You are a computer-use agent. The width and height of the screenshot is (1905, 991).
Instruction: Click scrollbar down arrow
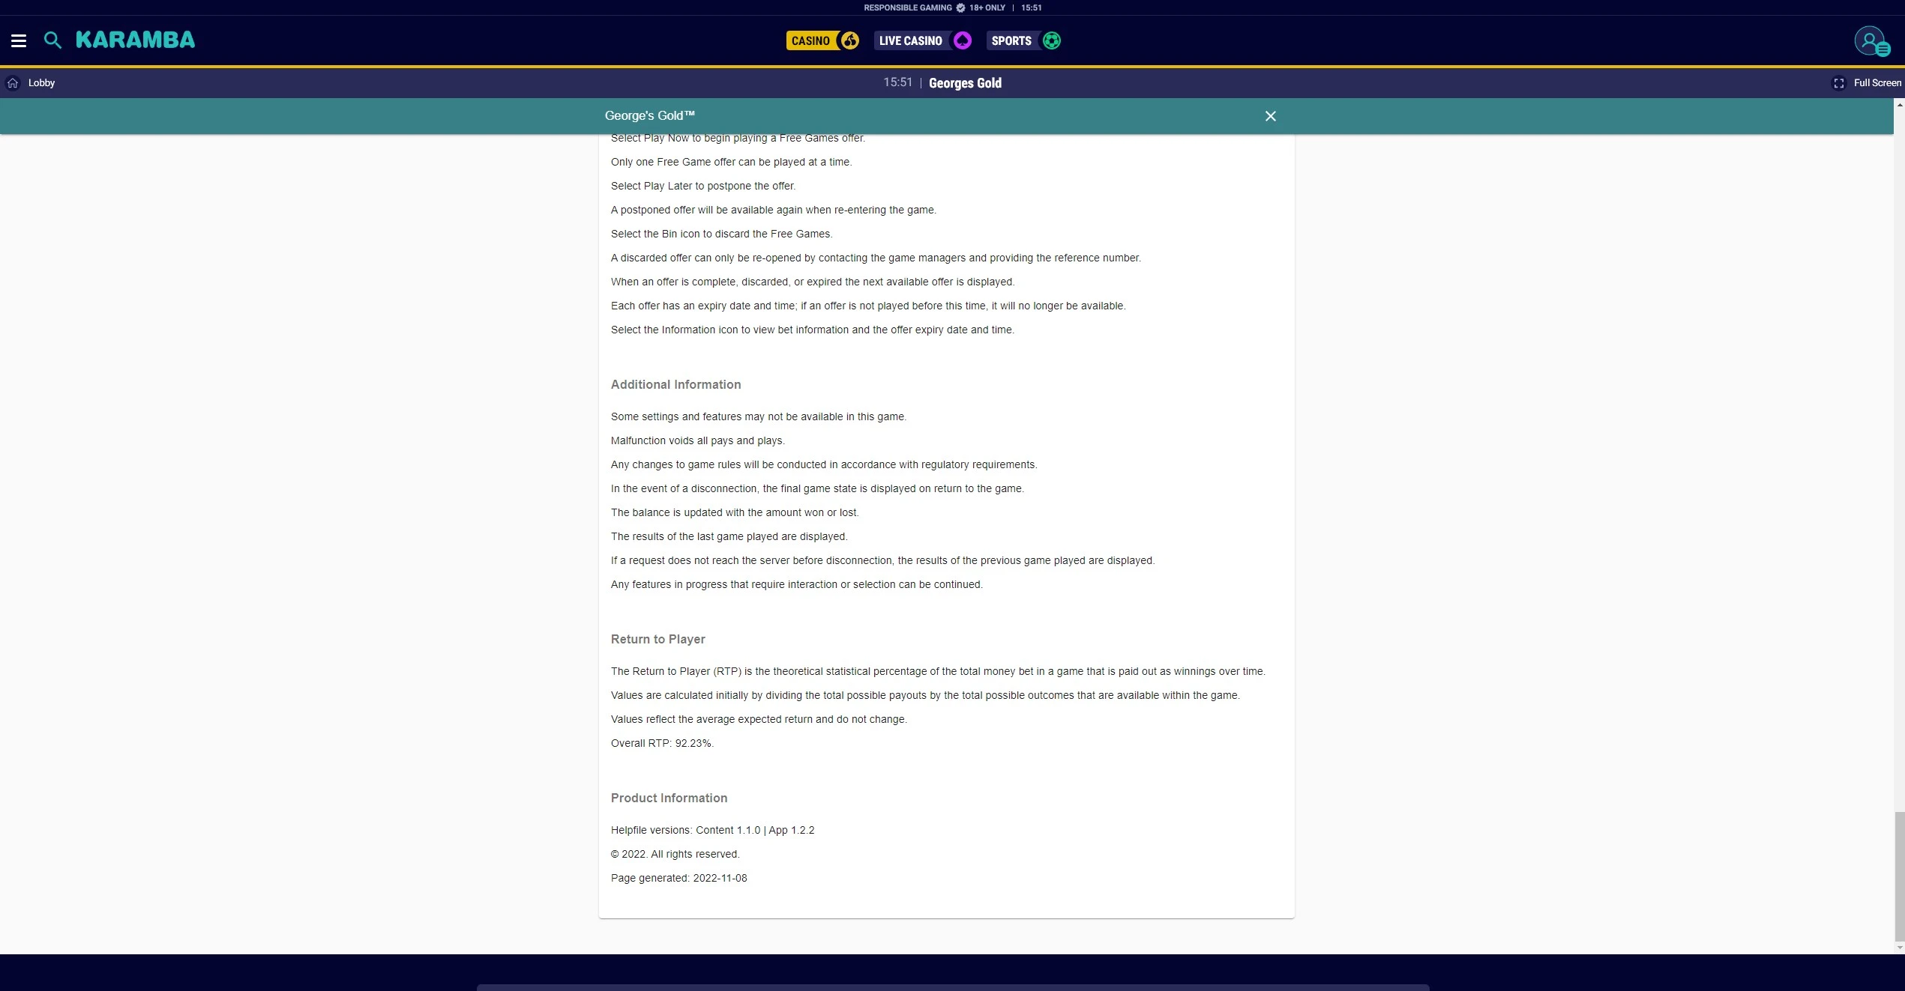[x=1899, y=948]
